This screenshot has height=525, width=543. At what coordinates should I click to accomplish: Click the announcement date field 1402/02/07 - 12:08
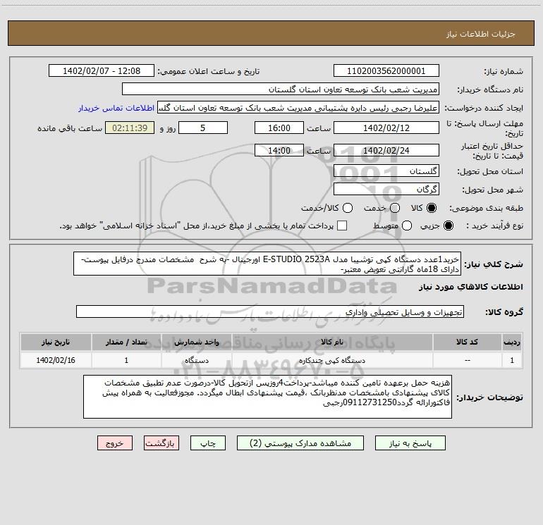click(102, 71)
